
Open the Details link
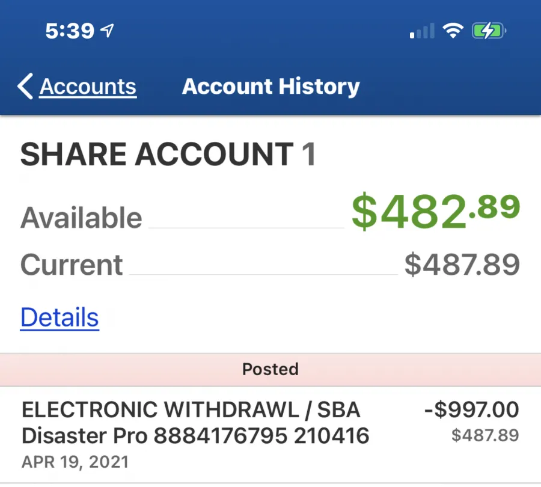(x=60, y=317)
